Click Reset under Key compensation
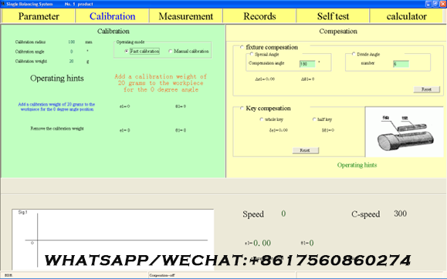Screen dimensions: 447x279 (x=305, y=150)
